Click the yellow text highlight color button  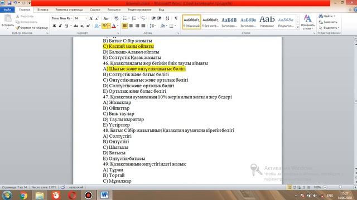pyautogui.click(x=105, y=26)
